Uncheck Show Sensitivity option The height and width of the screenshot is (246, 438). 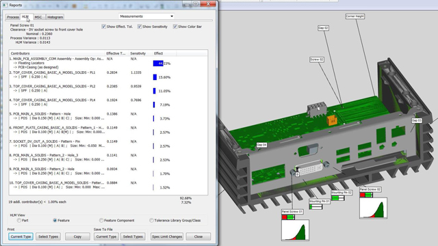point(140,27)
